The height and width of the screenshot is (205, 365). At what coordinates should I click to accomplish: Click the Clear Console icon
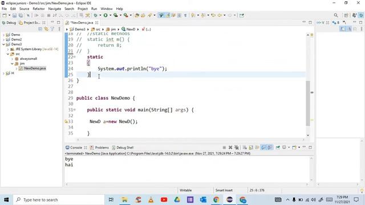(x=245, y=147)
